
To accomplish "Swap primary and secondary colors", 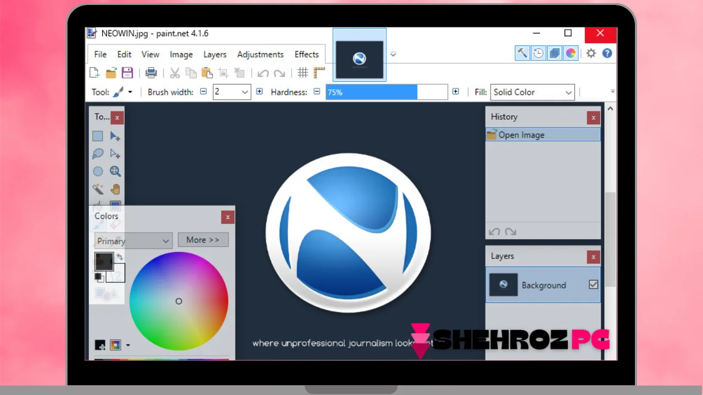I will tap(120, 257).
